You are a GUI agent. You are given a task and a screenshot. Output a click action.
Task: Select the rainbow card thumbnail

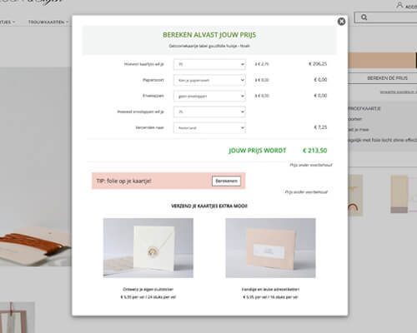tap(355, 196)
